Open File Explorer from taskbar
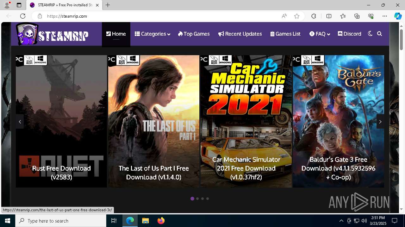Image resolution: width=405 pixels, height=227 pixels. 146,221
